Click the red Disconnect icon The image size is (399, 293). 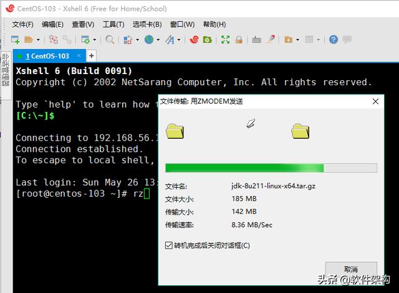click(54, 40)
